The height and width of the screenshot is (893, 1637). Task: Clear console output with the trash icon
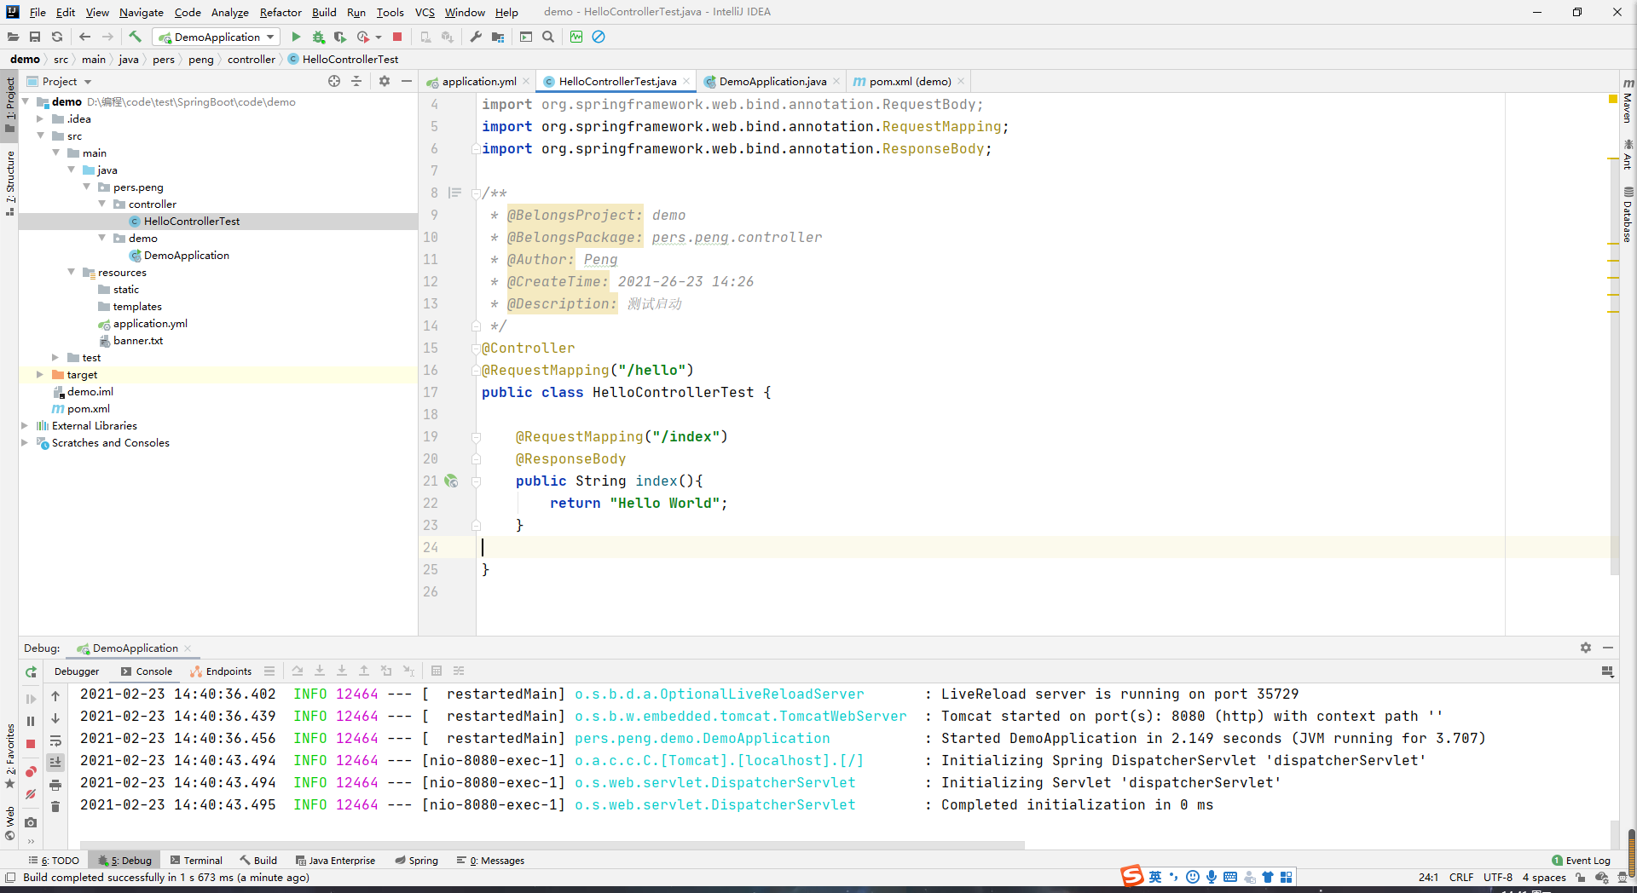[x=55, y=807]
